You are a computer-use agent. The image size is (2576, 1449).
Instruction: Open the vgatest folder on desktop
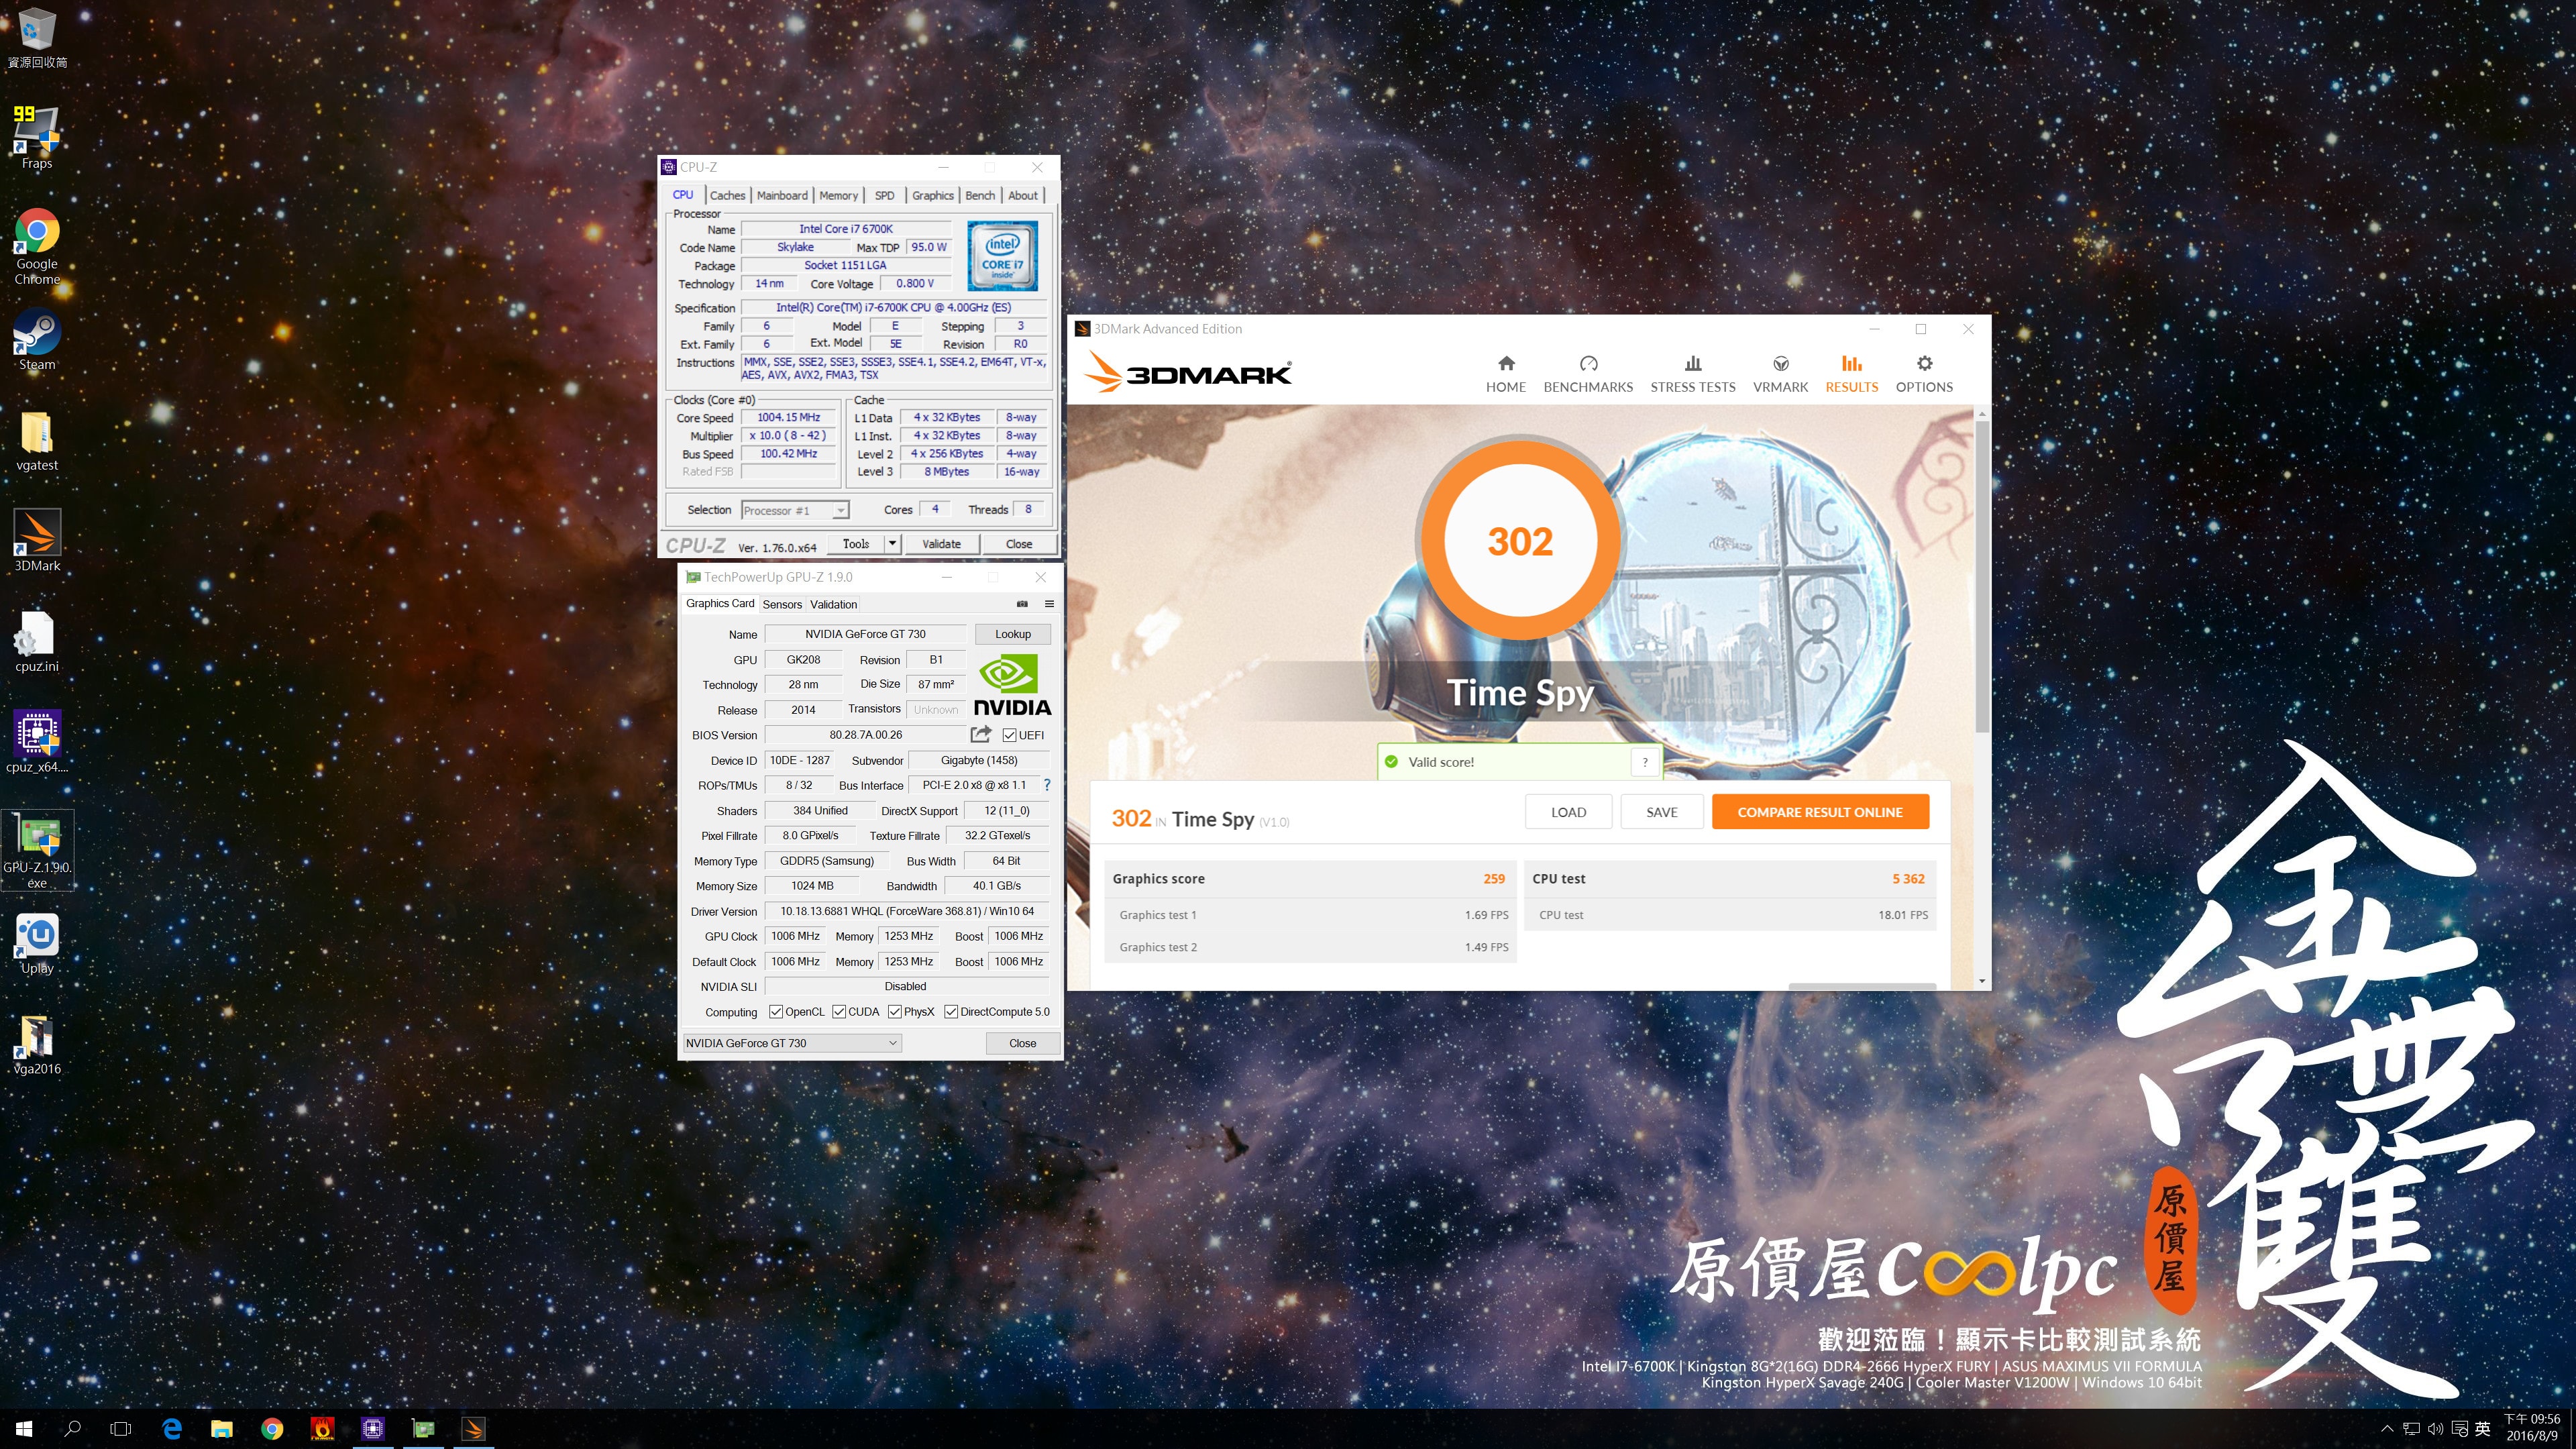coord(37,441)
